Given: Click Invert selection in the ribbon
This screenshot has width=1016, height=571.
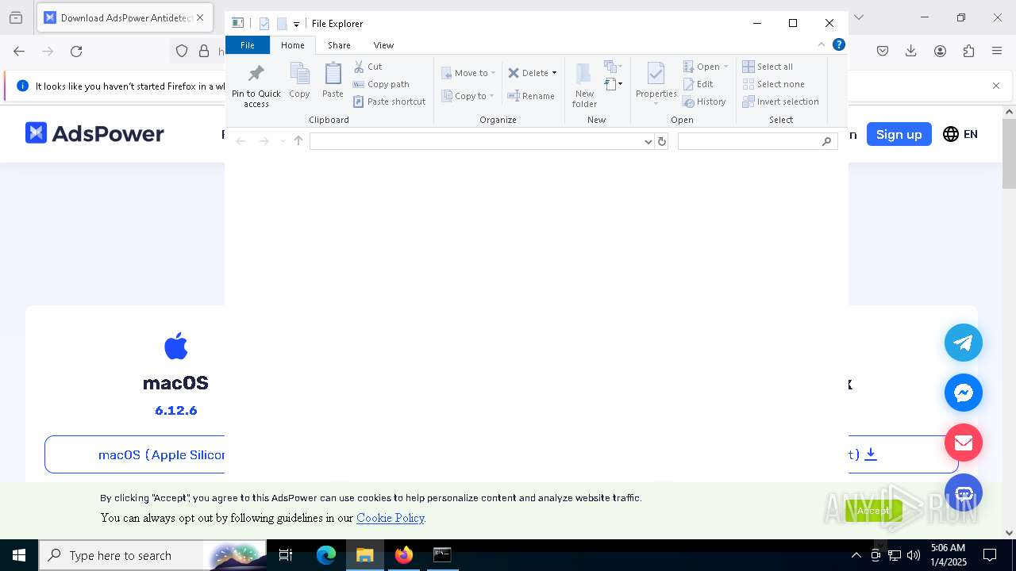Looking at the screenshot, I should click(781, 102).
